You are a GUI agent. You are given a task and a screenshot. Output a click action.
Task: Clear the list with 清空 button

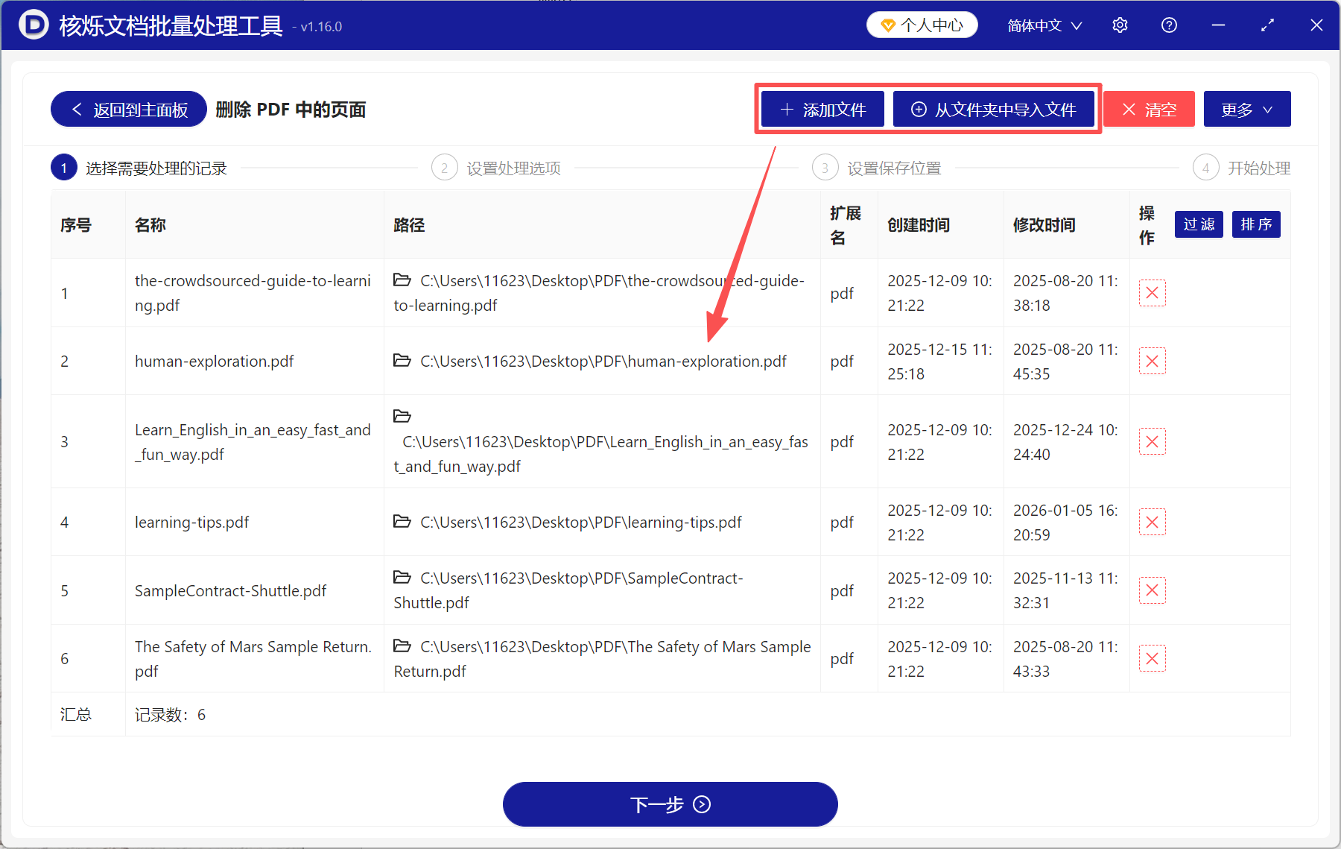pyautogui.click(x=1149, y=109)
